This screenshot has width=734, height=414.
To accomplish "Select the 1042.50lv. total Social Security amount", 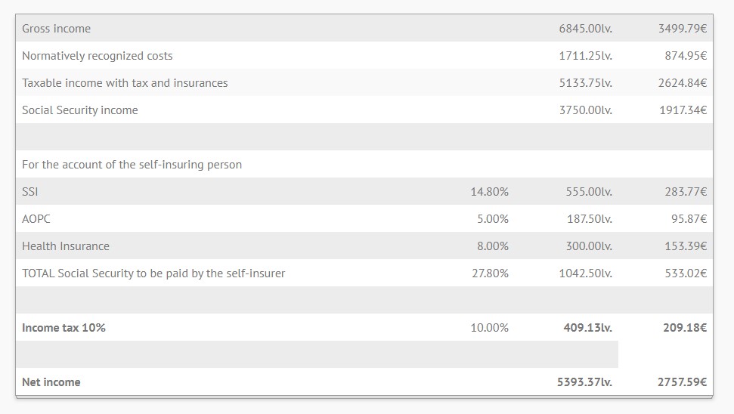I will click(x=585, y=273).
